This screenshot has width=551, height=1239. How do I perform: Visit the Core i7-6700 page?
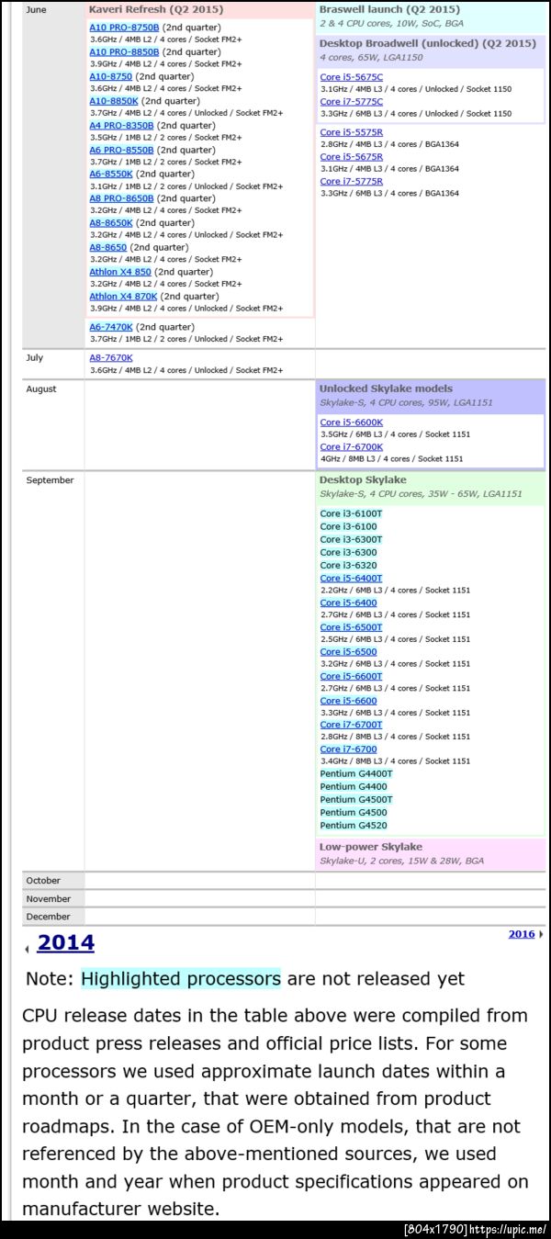(x=348, y=749)
